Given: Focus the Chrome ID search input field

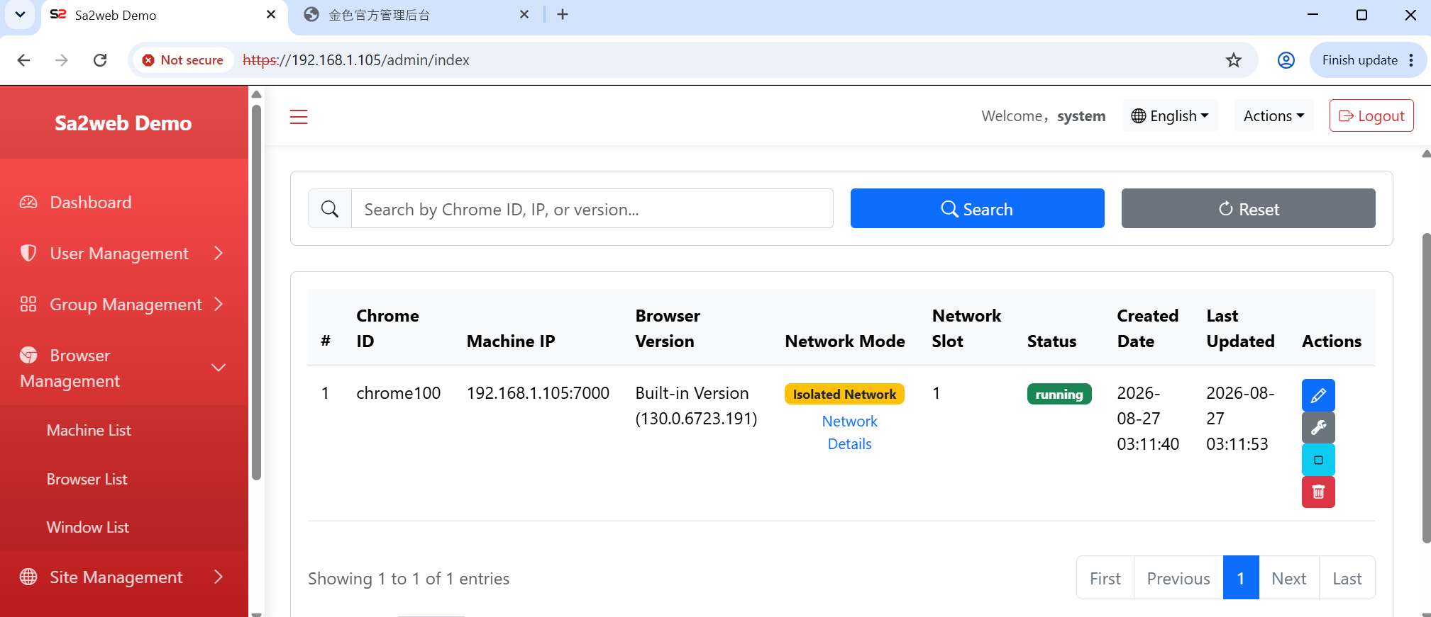Looking at the screenshot, I should [x=592, y=208].
